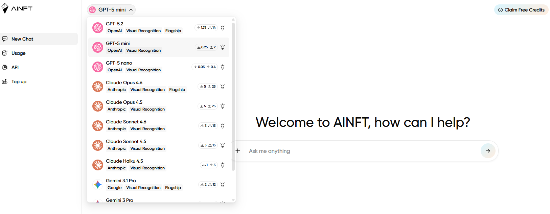Click the New Chat speech bubble icon
Viewport: 550px width, 214px height.
[x=5, y=39]
